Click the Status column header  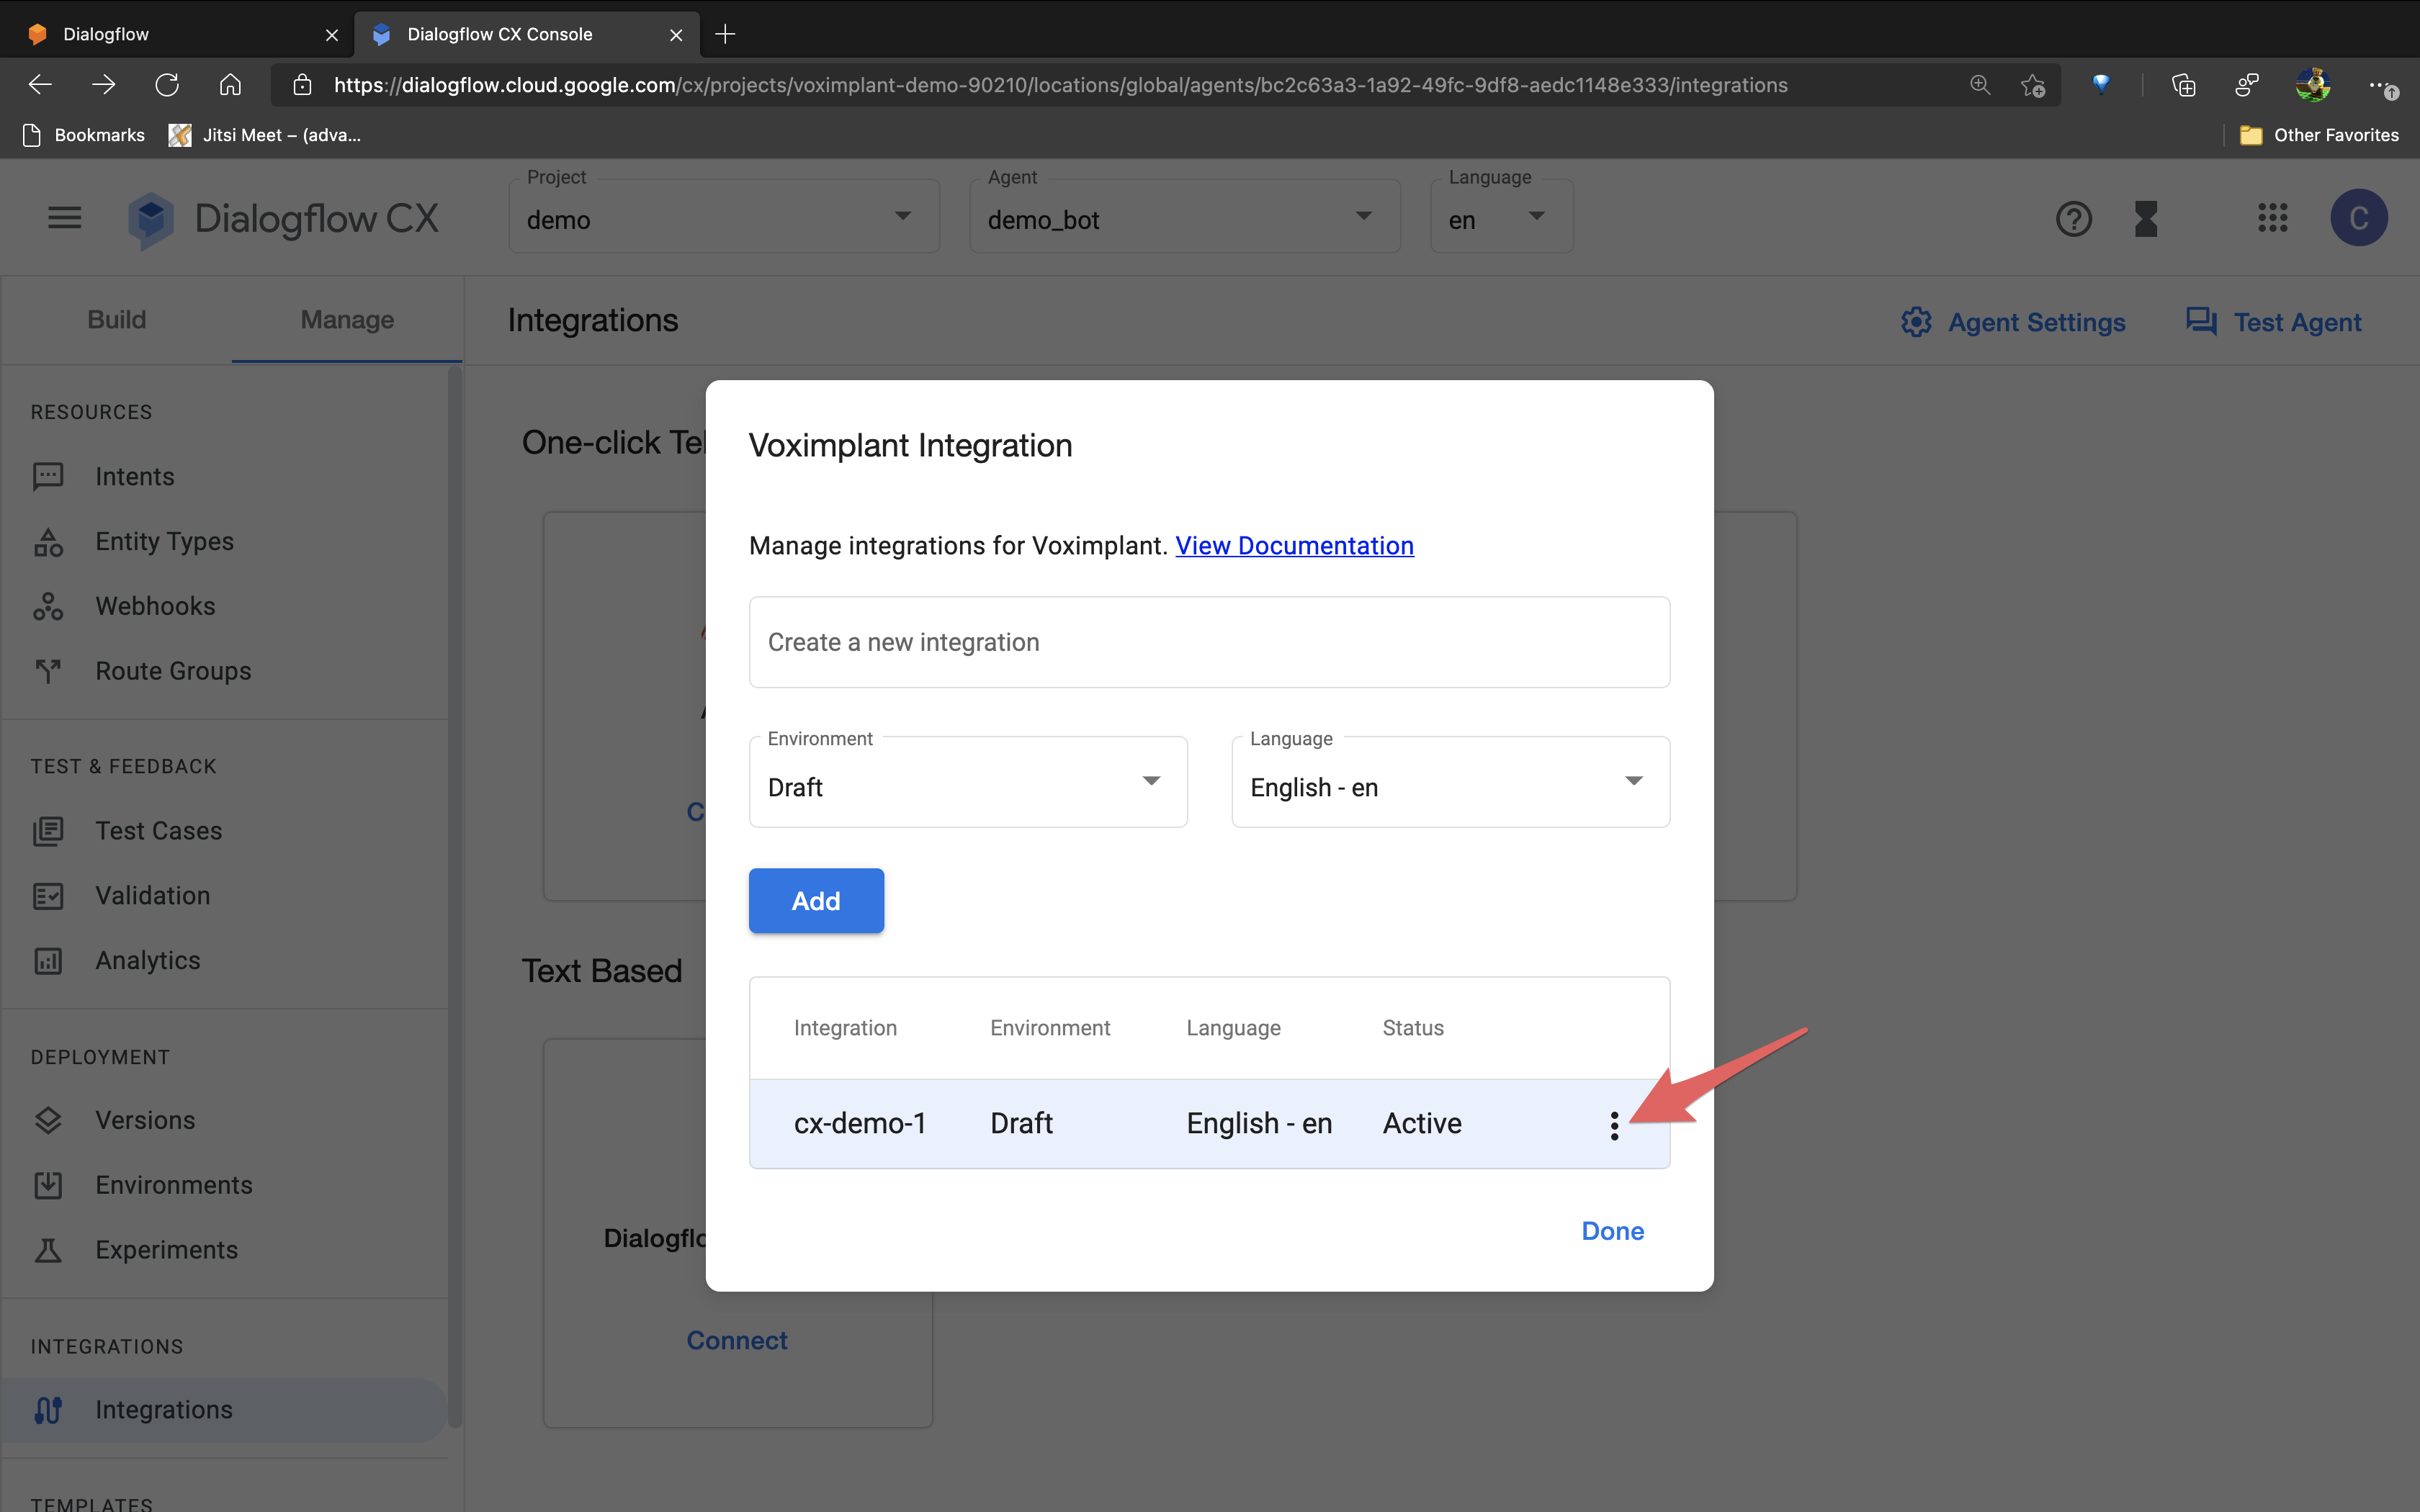tap(1413, 1028)
